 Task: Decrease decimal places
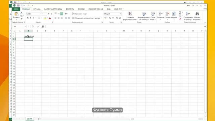(120, 18)
